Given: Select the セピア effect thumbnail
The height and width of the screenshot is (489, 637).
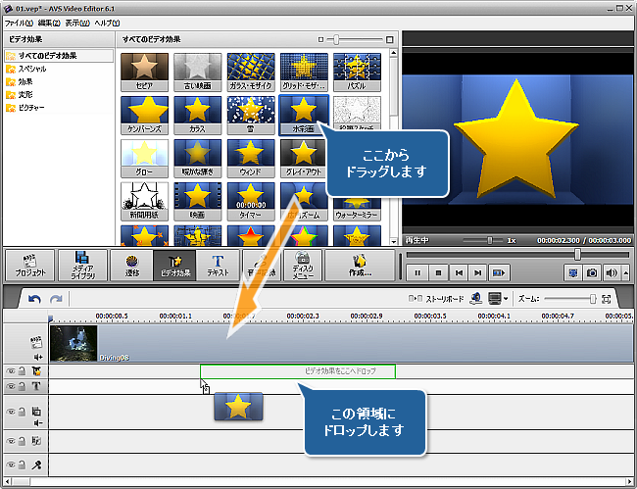Looking at the screenshot, I should pos(144,72).
